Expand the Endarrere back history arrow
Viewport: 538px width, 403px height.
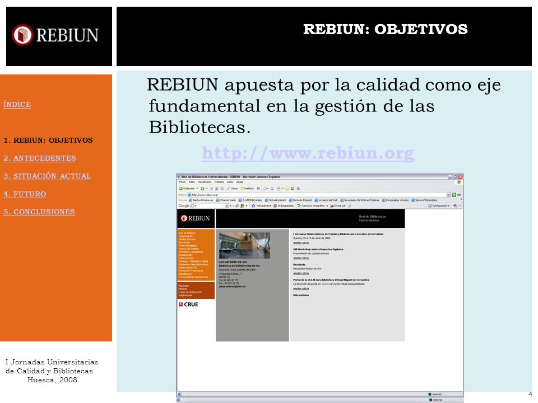point(197,189)
